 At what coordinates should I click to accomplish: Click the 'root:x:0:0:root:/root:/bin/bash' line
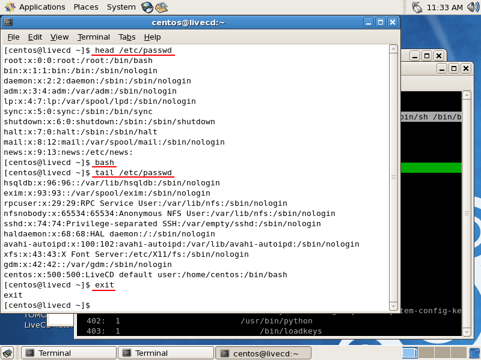click(x=78, y=61)
